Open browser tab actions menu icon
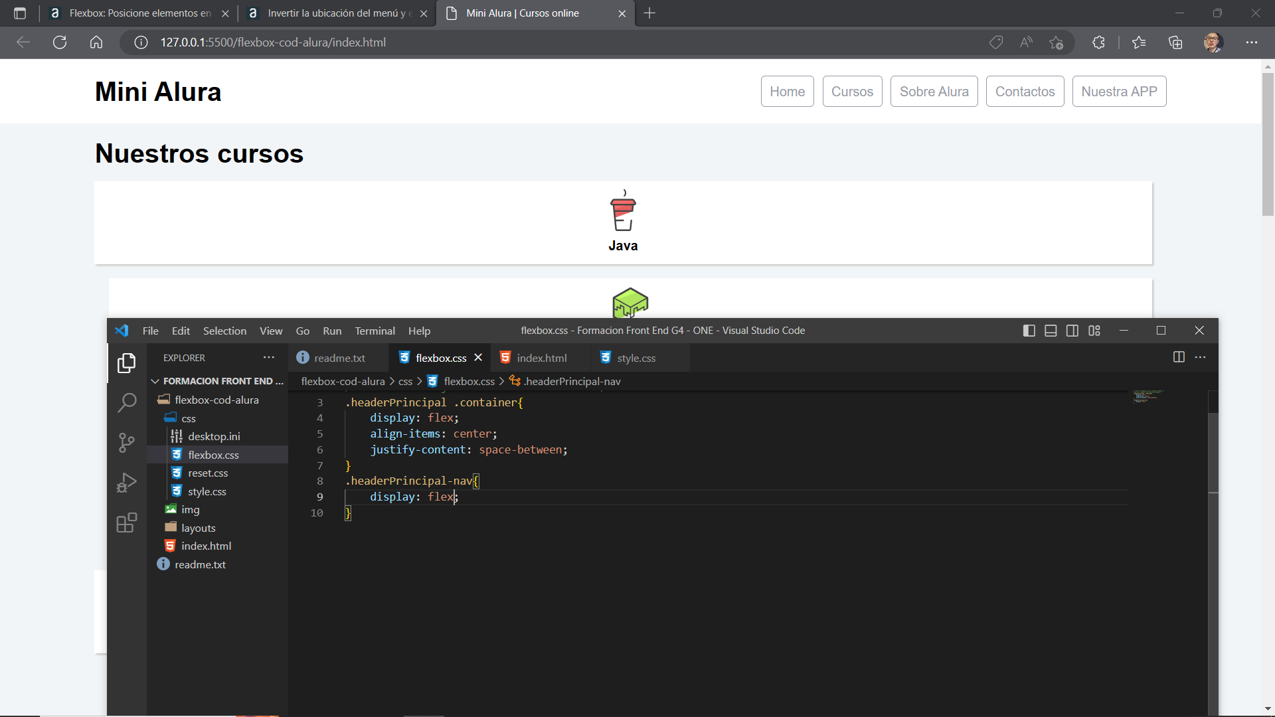This screenshot has width=1275, height=717. (x=20, y=13)
